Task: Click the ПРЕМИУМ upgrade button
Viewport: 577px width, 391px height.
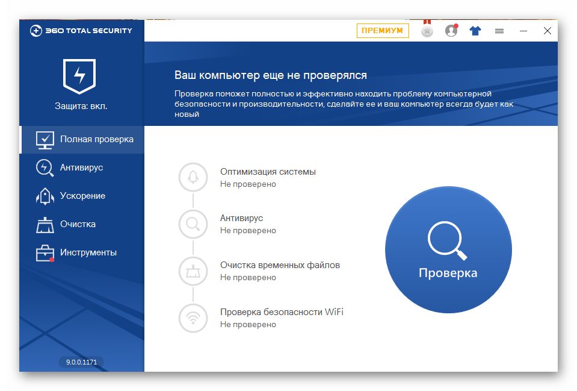Action: [x=383, y=31]
